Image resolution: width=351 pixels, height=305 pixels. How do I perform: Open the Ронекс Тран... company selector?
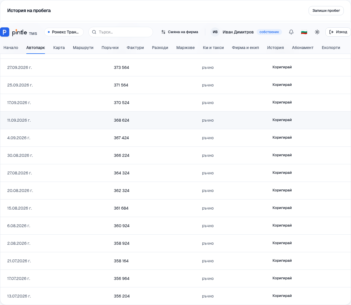pos(64,32)
